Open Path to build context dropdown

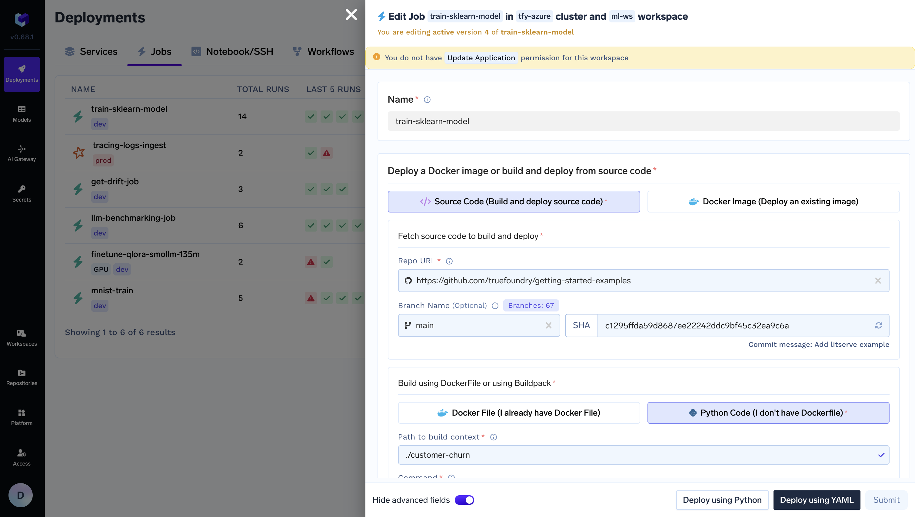(643, 455)
